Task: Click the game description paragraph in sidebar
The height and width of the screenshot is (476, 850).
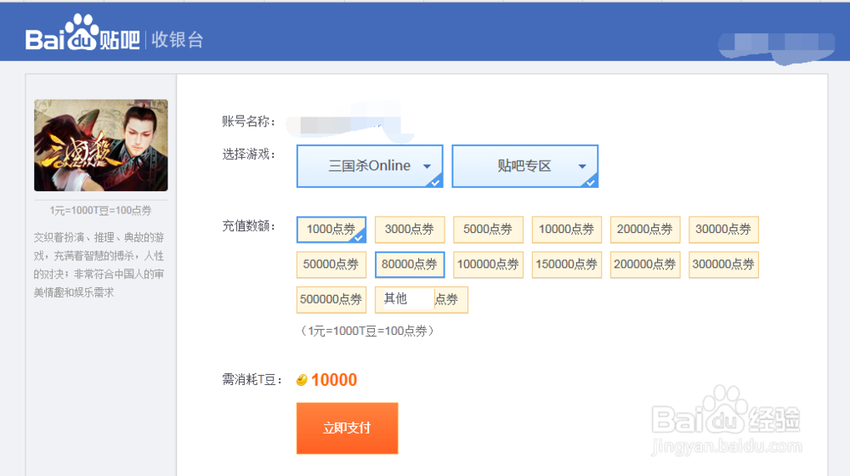Action: [99, 265]
